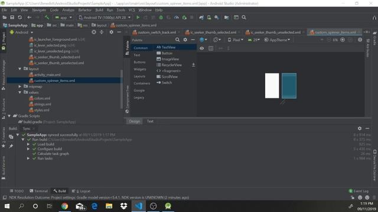Open the Terminal tool window
378x212 pixels.
click(39, 191)
